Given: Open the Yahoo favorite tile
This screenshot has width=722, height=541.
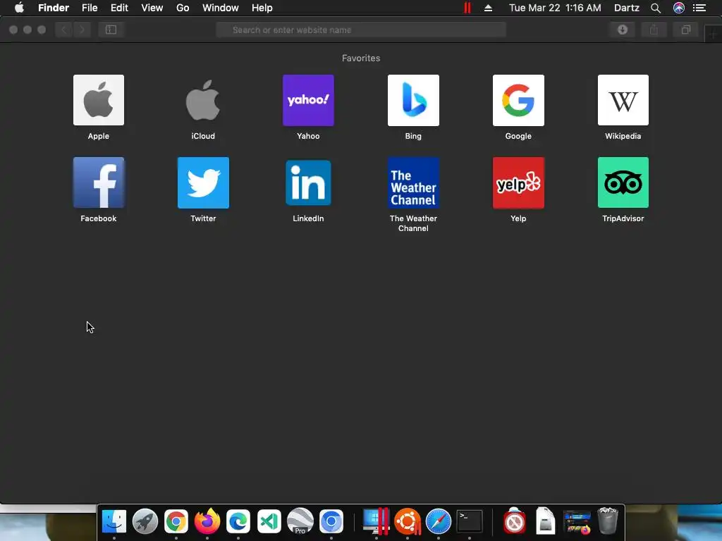Looking at the screenshot, I should pos(308,100).
